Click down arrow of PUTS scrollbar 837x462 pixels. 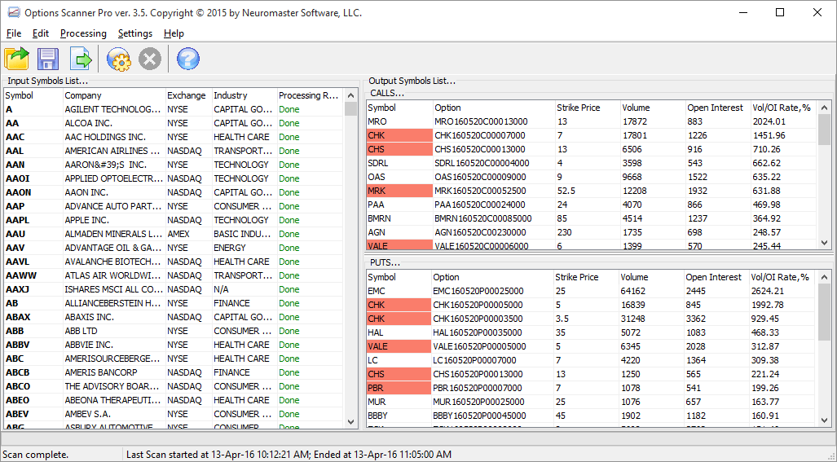pos(824,420)
